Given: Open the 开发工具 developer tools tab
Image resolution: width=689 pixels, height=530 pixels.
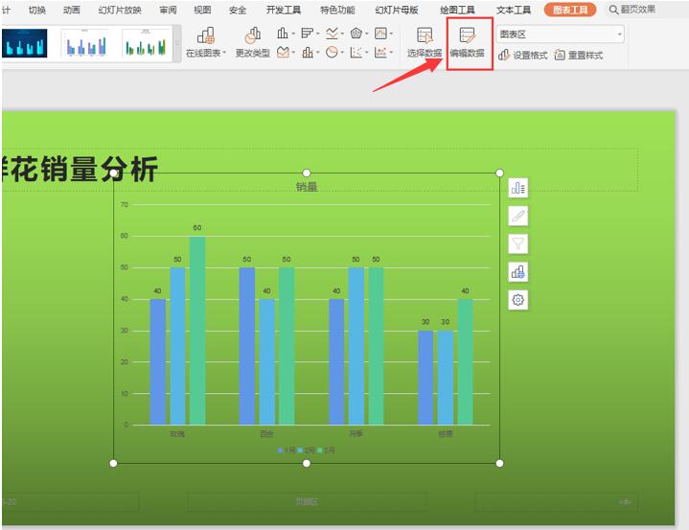Looking at the screenshot, I should pos(284,10).
